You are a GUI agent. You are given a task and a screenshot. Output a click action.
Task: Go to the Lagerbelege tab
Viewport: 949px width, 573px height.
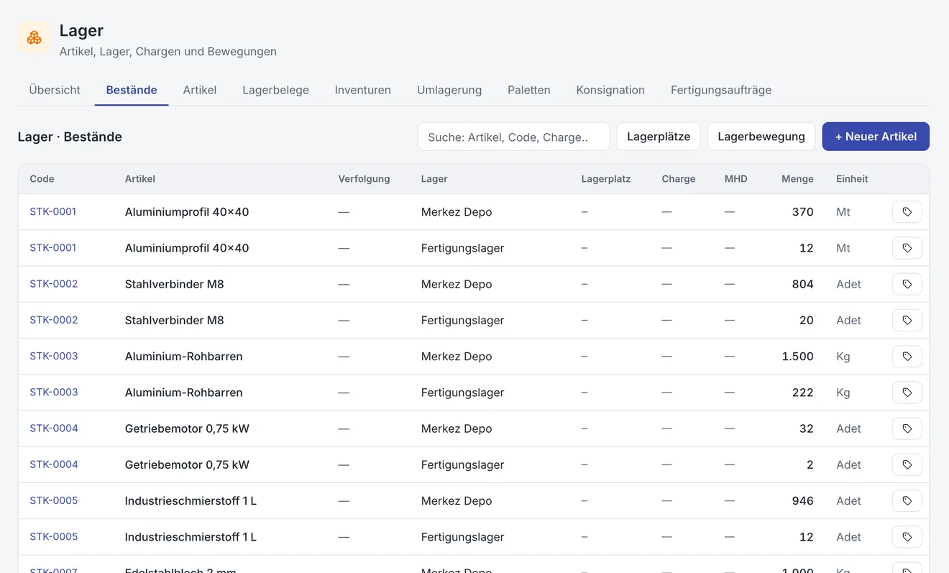click(x=275, y=90)
